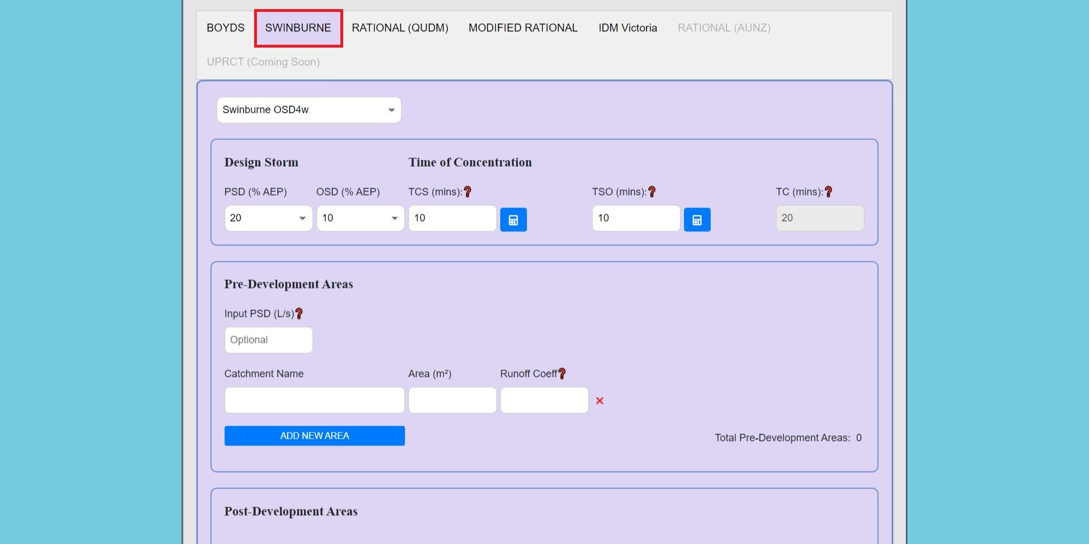Switch to the IDM Victoria tab
This screenshot has width=1089, height=544.
coord(628,28)
